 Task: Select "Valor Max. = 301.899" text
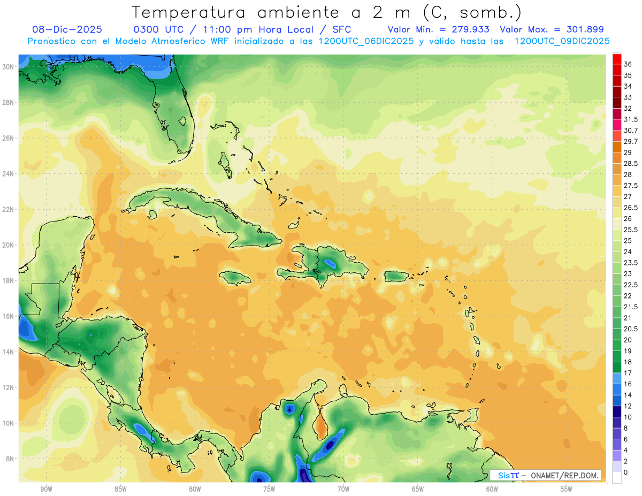click(x=552, y=30)
